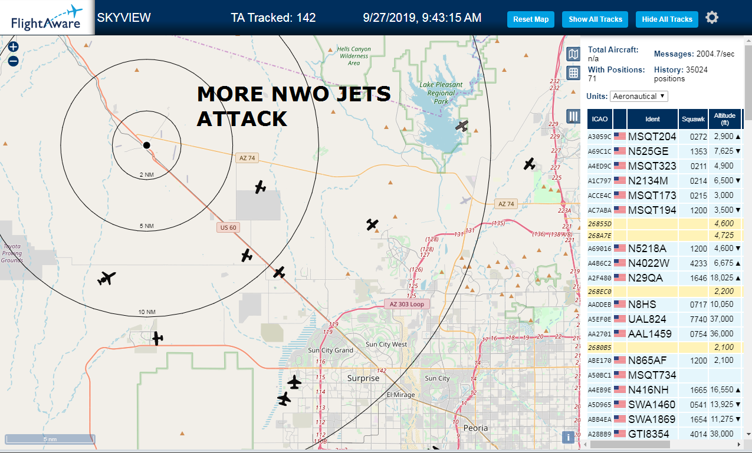
Task: Click squawk 7740 in the UAL824 row
Action: (698, 319)
